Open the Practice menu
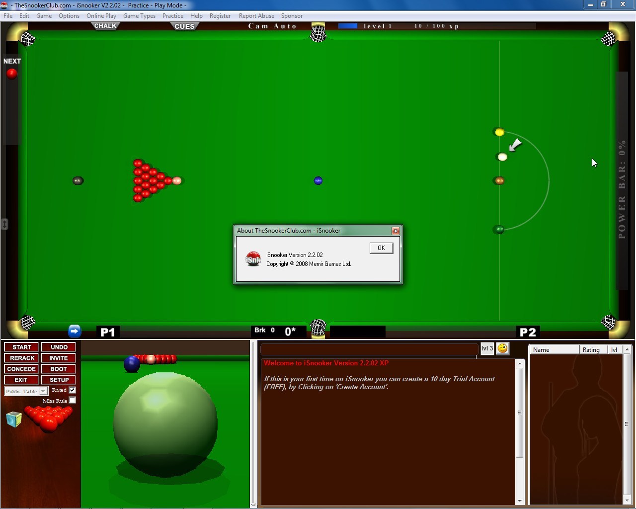The image size is (636, 509). 173,16
